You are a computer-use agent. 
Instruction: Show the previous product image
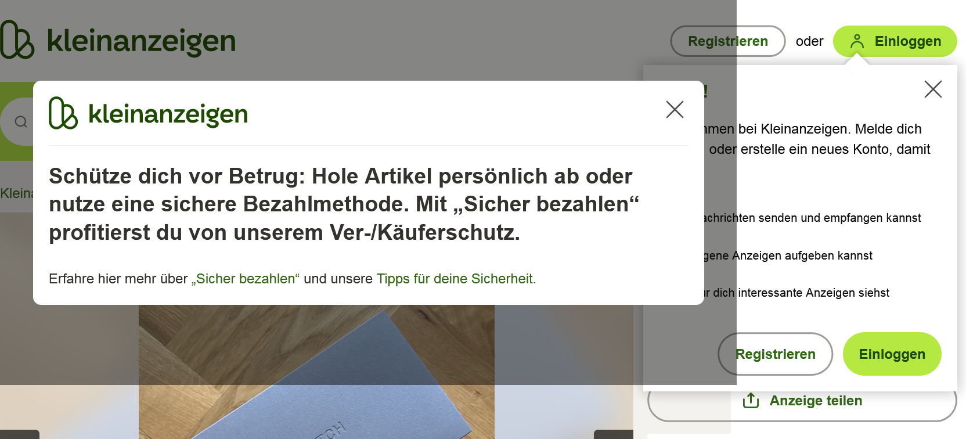tap(20, 434)
